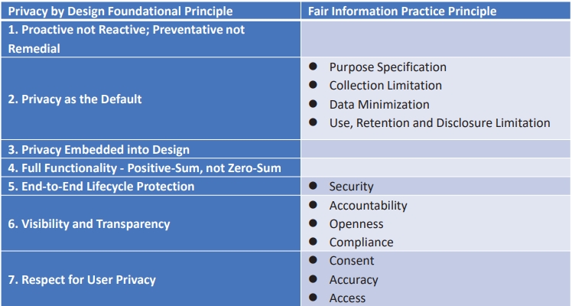
Task: Select '6. Visibility and Transparency' cell
Action: click(151, 223)
